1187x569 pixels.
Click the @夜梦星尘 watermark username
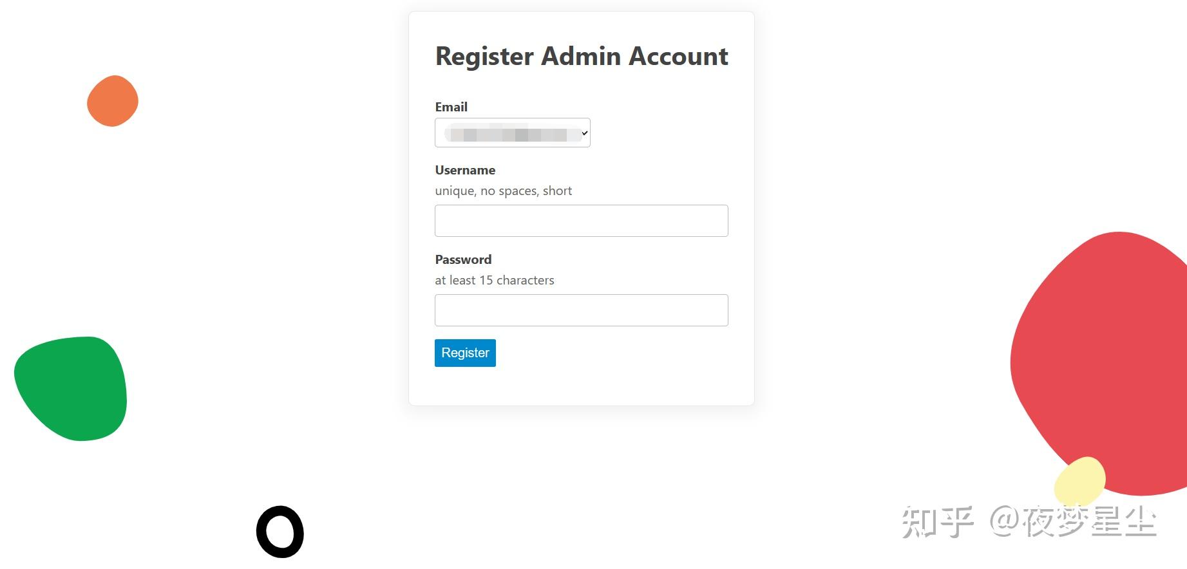(x=1073, y=522)
